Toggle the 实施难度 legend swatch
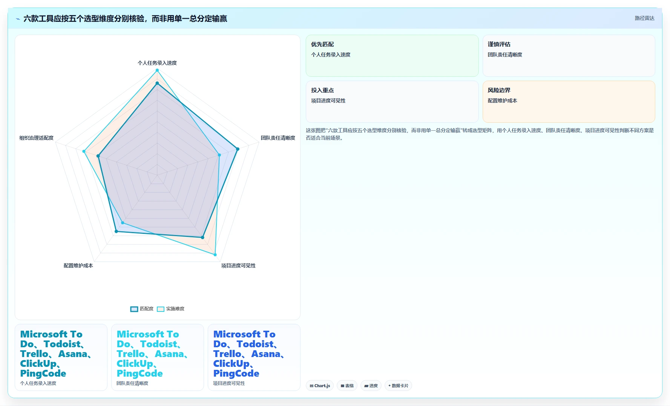Screen dimensions: 670x406 pyautogui.click(x=161, y=309)
